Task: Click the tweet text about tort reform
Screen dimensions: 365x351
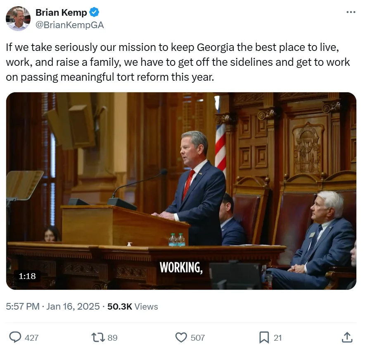Action: coord(178,62)
